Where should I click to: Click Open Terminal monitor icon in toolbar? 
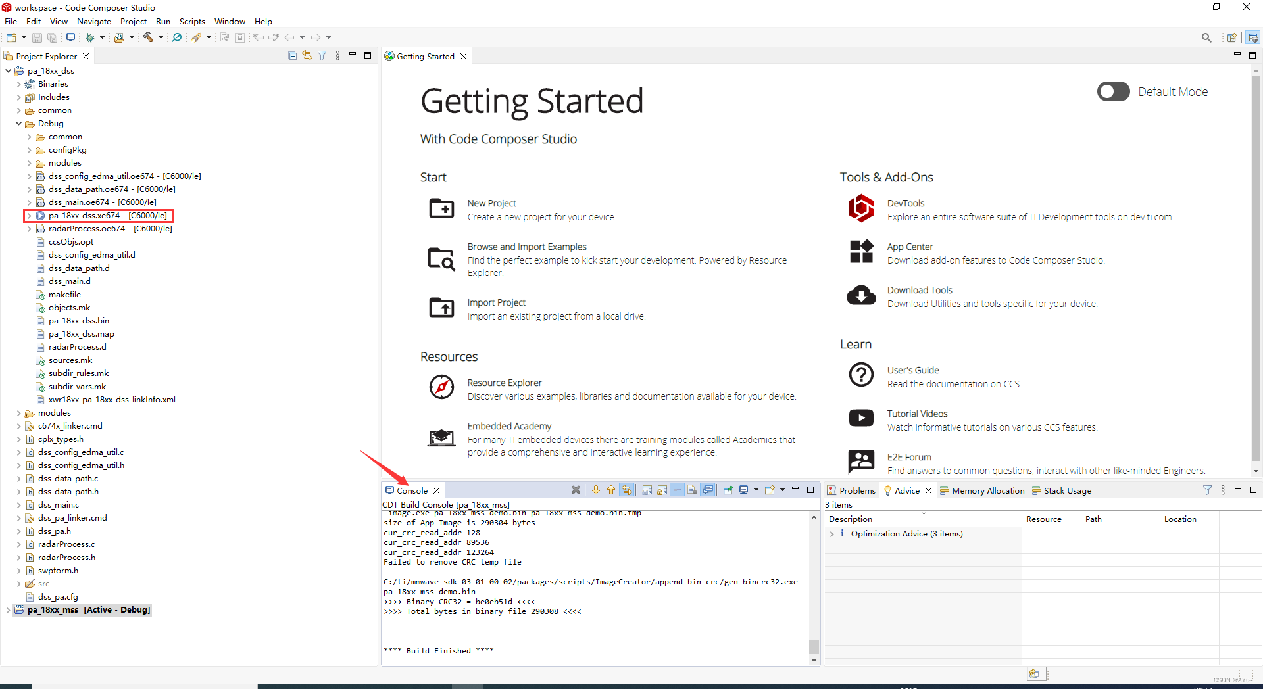[x=70, y=37]
